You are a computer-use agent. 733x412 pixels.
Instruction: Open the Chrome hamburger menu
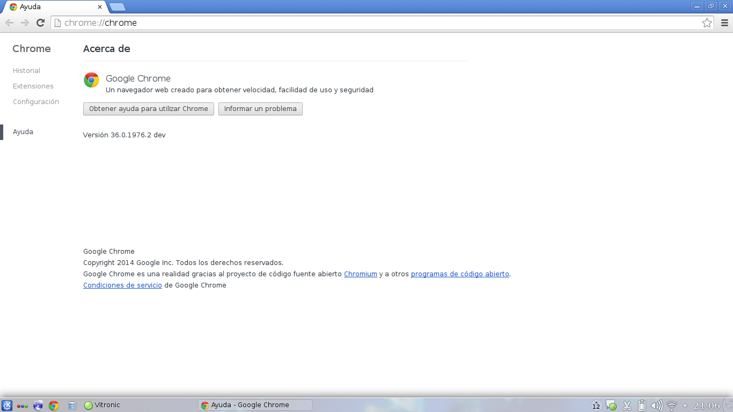click(724, 23)
